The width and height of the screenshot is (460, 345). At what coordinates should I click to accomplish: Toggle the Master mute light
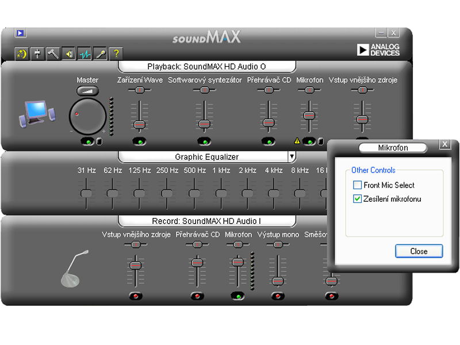(x=87, y=141)
